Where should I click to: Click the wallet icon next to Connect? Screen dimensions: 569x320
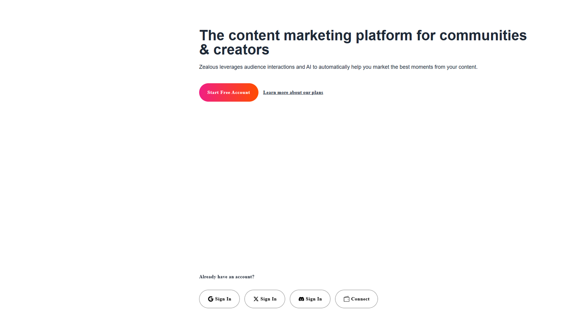[x=346, y=299]
